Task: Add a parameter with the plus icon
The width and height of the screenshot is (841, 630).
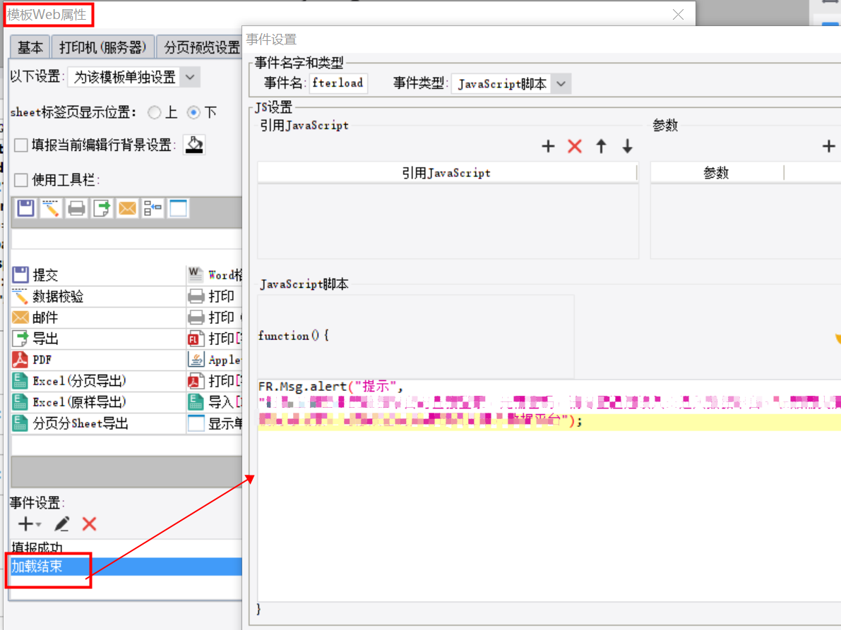Action: pyautogui.click(x=829, y=146)
